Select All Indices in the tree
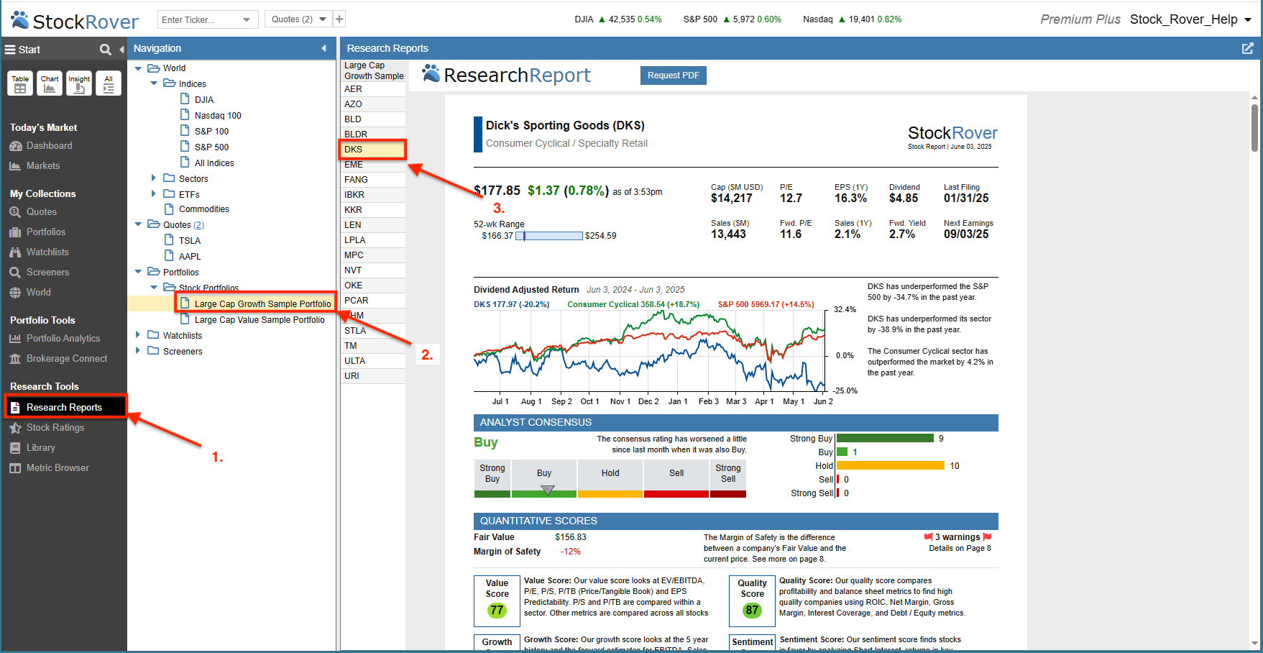 click(214, 163)
